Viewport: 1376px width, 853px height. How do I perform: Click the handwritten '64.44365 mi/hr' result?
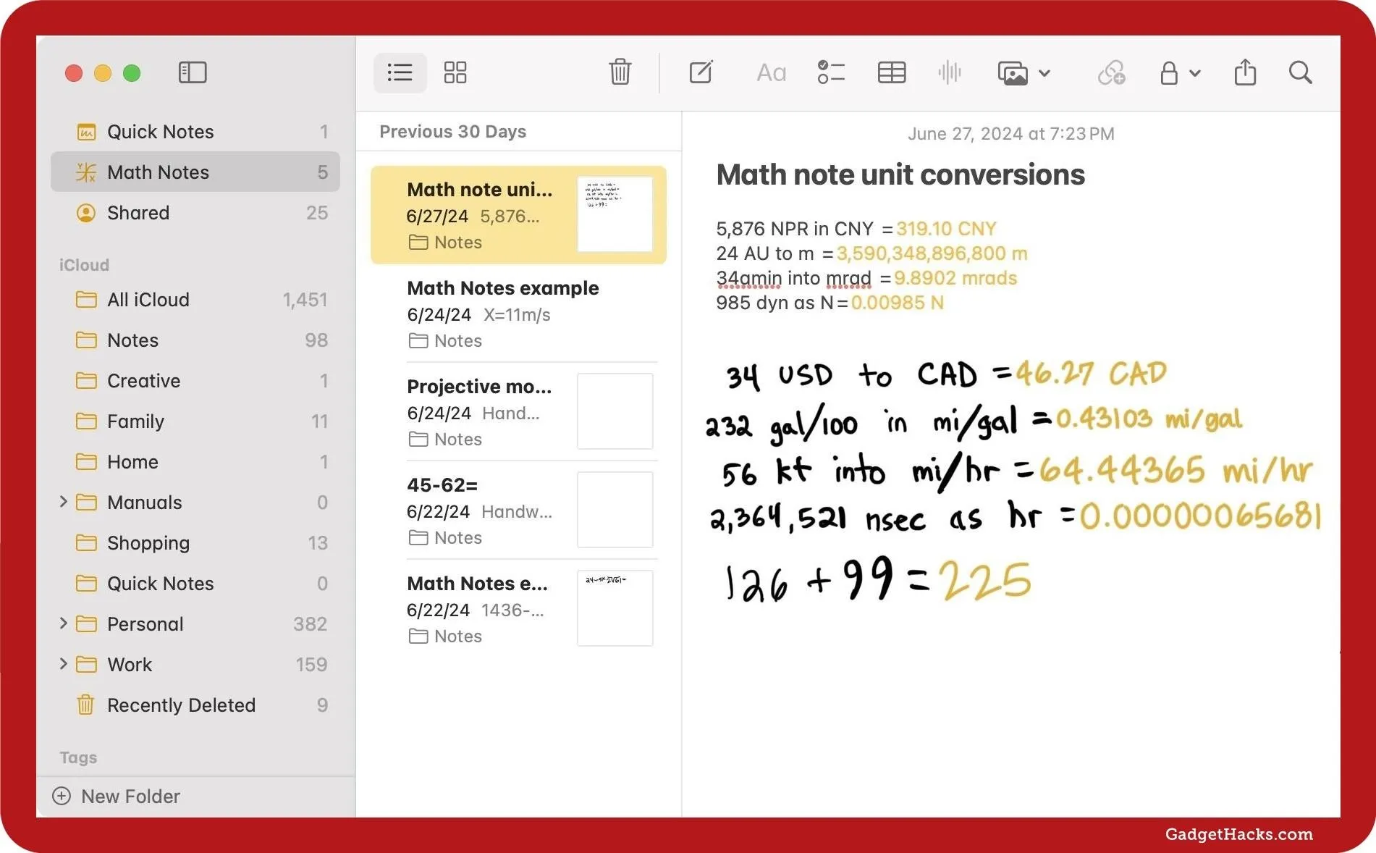point(1175,470)
